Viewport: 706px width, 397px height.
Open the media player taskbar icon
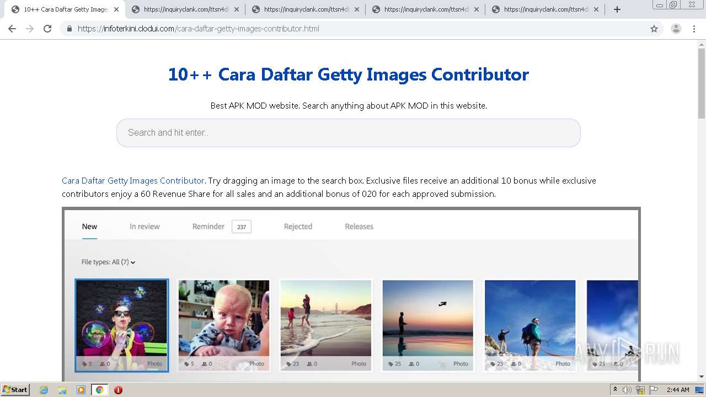[x=81, y=390]
